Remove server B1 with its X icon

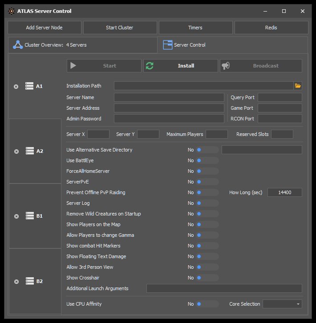tap(16, 216)
